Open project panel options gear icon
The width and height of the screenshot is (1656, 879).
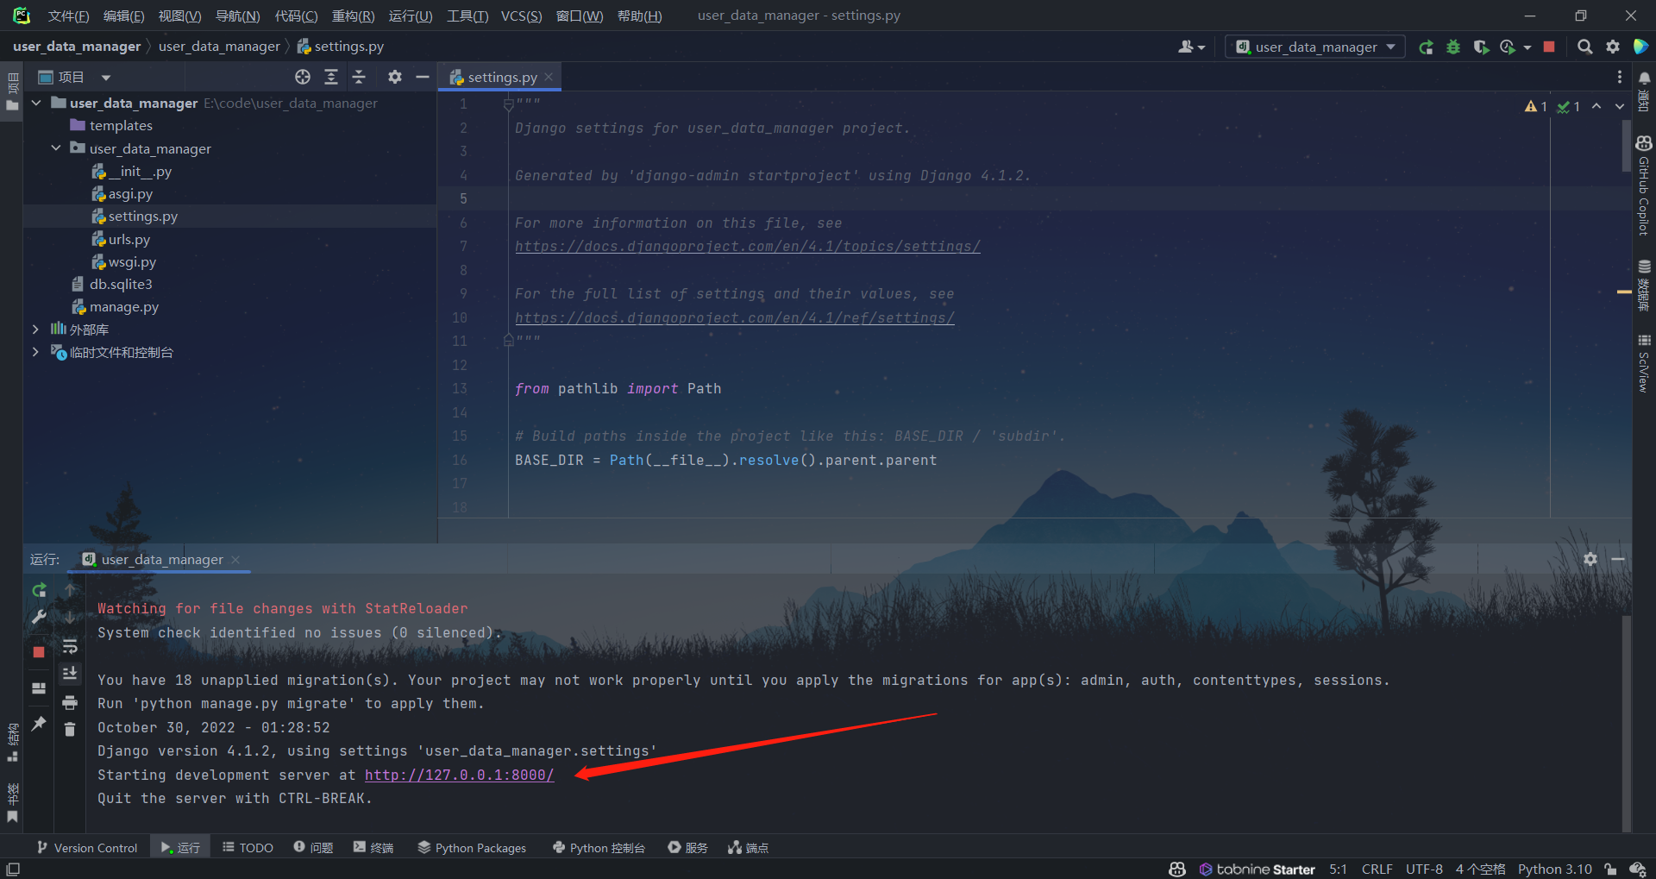(394, 77)
